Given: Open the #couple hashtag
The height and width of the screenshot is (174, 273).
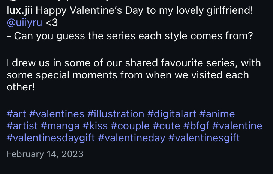Looking at the screenshot, I should point(130,126).
